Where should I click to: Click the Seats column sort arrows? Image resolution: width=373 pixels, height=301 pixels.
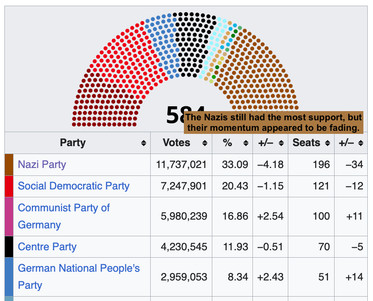328,143
